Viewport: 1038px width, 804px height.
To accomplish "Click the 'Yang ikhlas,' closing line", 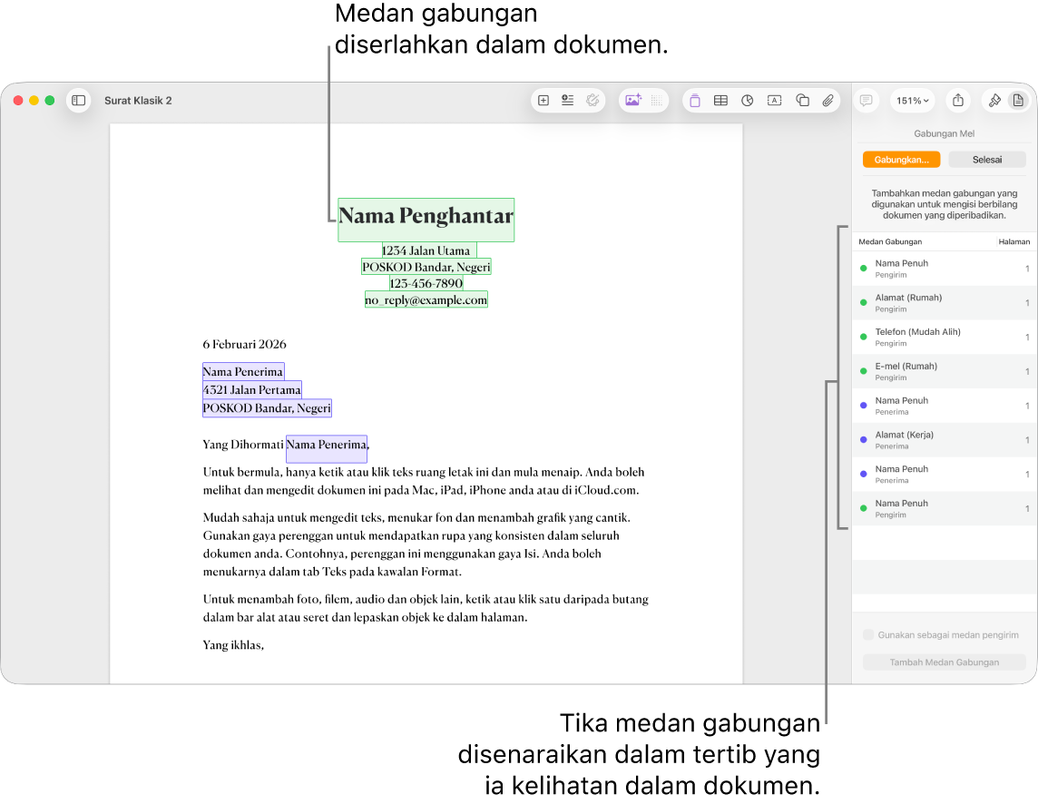I will pyautogui.click(x=233, y=645).
